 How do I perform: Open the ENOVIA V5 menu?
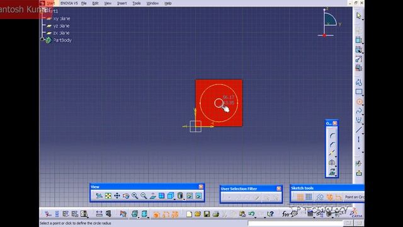pyautogui.click(x=69, y=3)
